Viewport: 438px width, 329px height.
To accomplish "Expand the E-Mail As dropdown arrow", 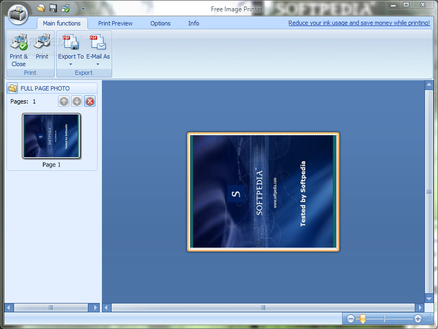I will coord(98,64).
